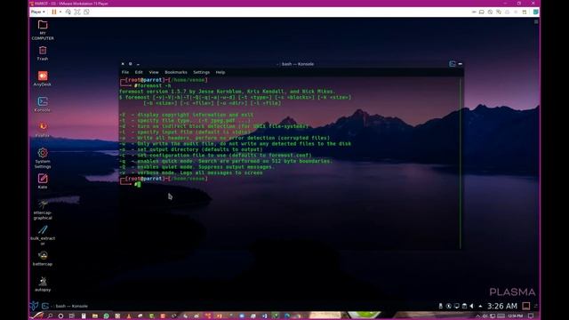Launch bettercap from the desktop
The image size is (569, 320).
pyautogui.click(x=43, y=259)
